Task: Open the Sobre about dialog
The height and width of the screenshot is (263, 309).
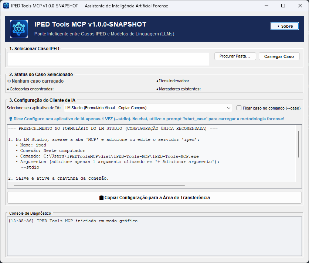Action: tap(285, 26)
